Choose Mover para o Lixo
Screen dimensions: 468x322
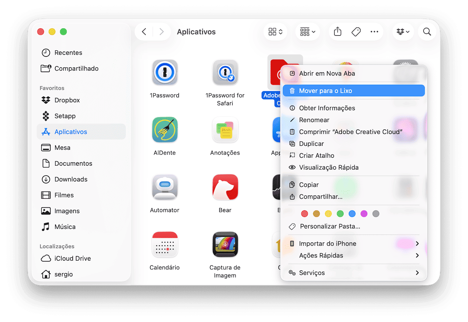click(354, 91)
